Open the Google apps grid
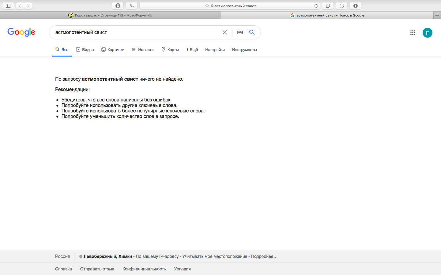This screenshot has width=441, height=275. pos(413,33)
